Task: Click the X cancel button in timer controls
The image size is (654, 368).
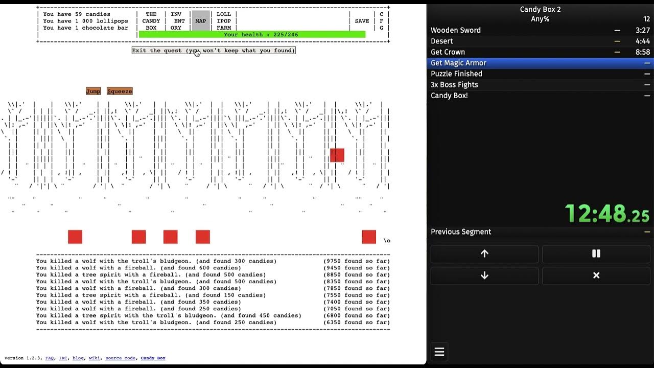Action: [x=596, y=275]
